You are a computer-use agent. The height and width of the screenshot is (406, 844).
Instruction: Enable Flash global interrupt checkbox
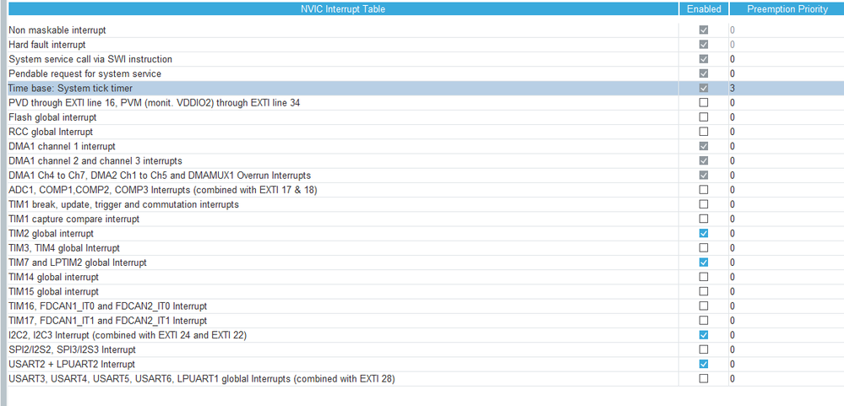click(x=704, y=117)
